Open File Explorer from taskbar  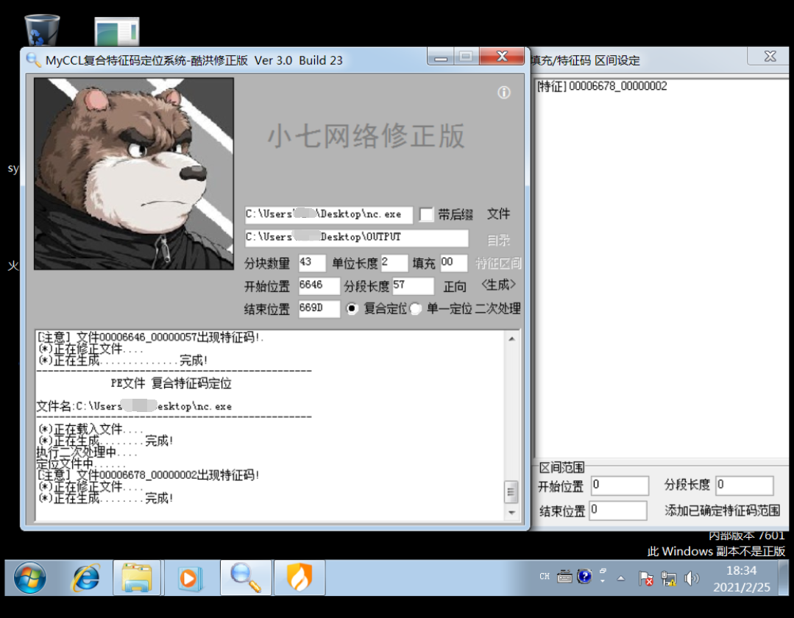coord(137,578)
